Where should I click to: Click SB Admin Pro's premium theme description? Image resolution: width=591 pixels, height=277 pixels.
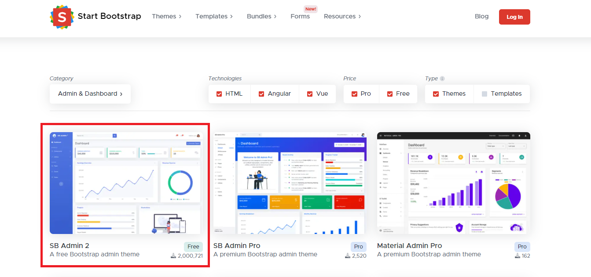click(x=265, y=254)
